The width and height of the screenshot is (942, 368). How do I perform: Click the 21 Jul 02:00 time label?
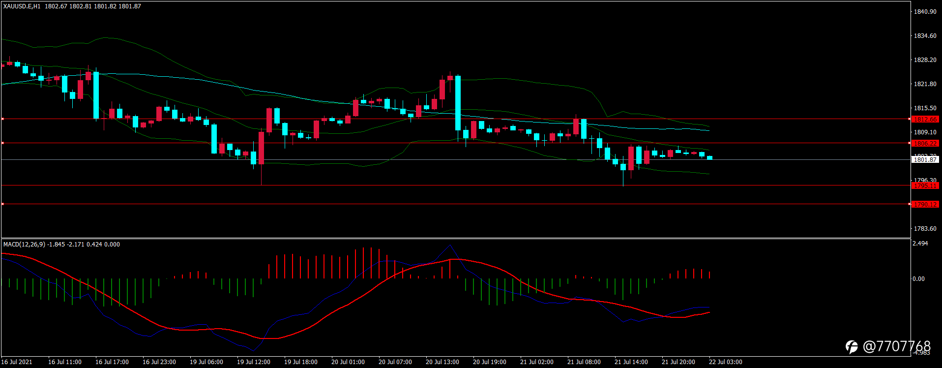537,362
